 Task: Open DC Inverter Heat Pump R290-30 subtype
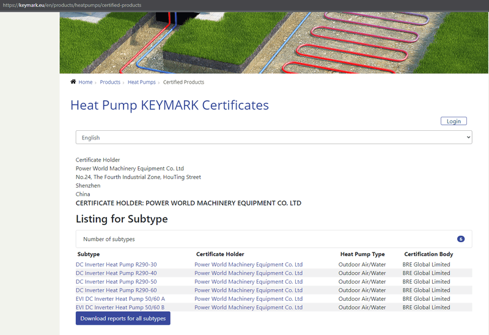tap(116, 265)
